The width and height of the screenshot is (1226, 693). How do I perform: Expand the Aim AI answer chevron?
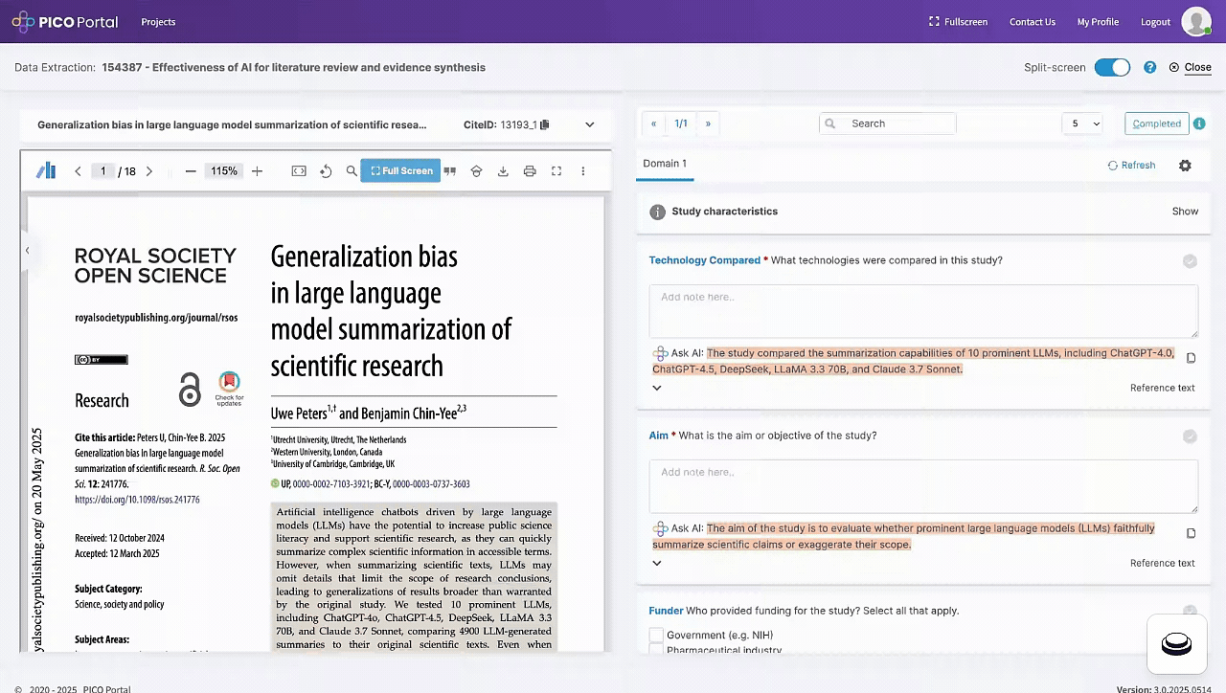coord(657,563)
